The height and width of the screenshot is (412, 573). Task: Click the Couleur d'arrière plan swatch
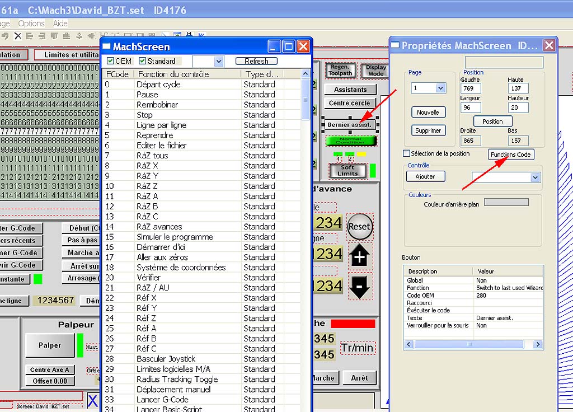click(506, 202)
